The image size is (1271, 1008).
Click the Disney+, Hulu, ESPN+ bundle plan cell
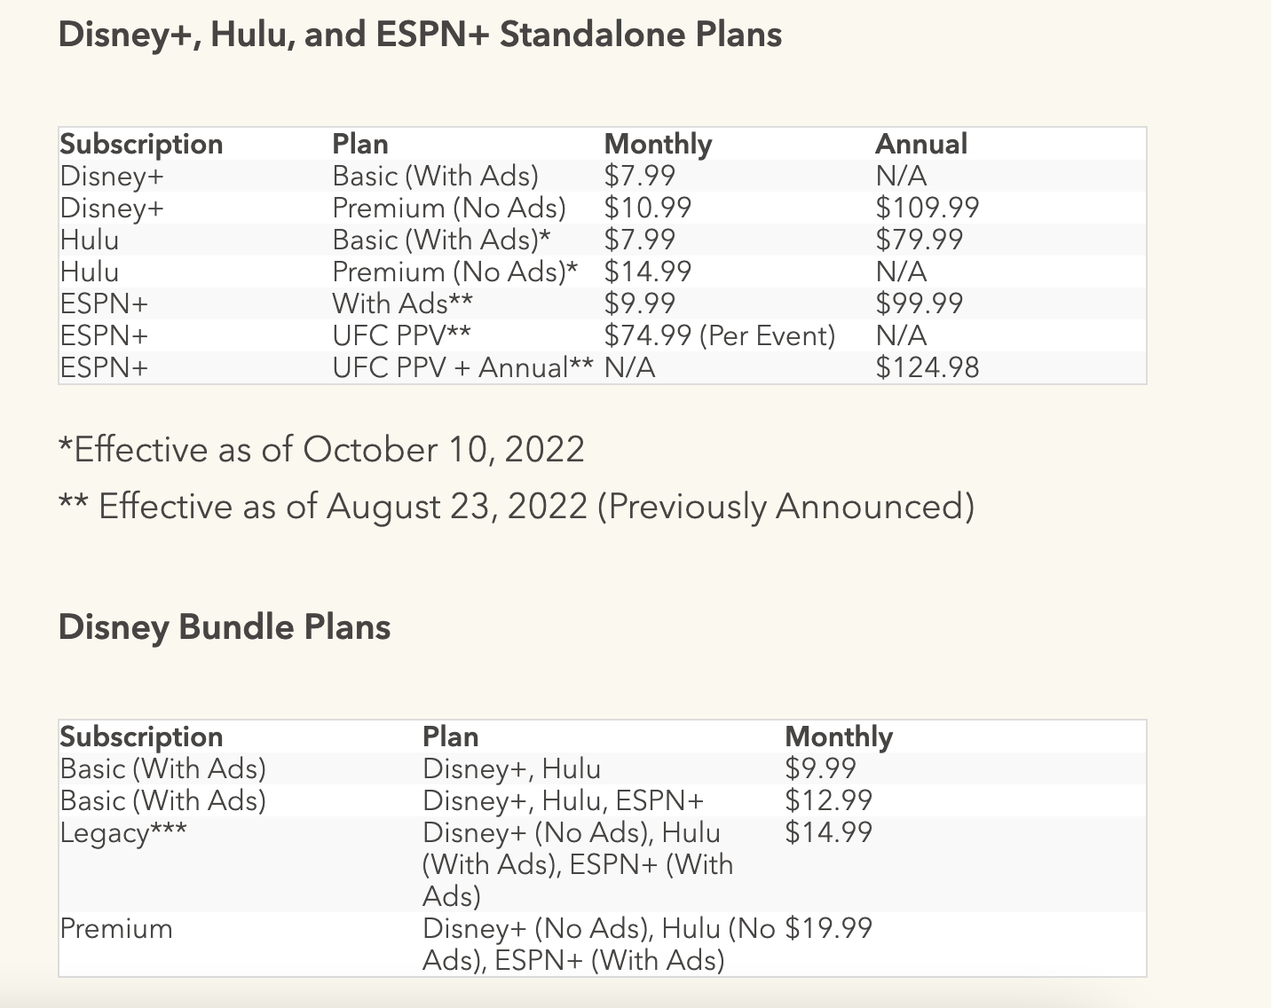tap(563, 801)
